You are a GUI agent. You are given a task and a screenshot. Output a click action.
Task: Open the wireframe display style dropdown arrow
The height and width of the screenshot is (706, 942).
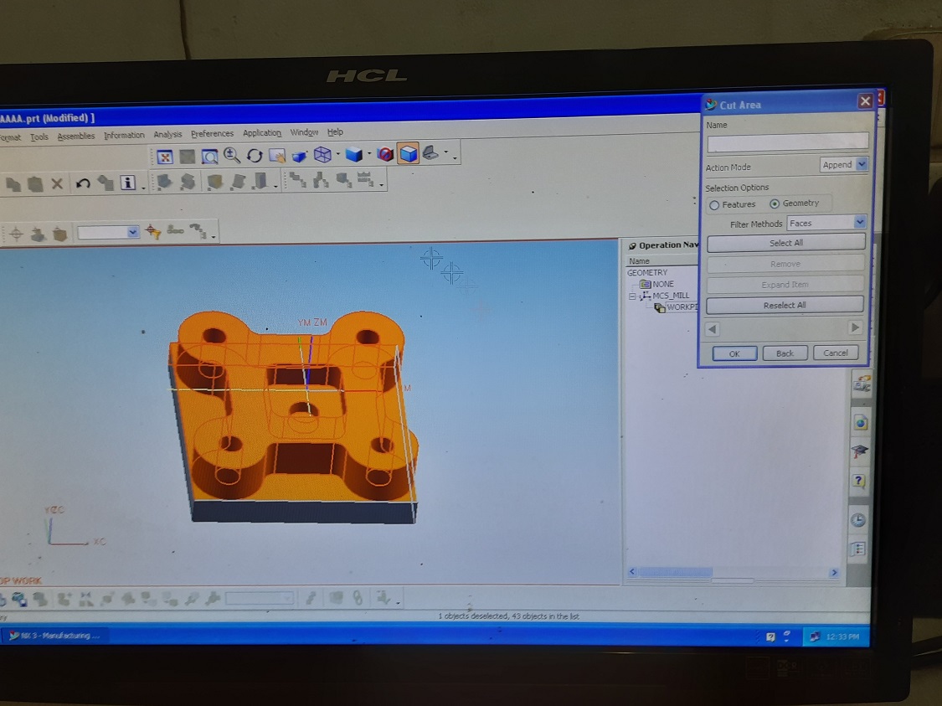point(338,154)
